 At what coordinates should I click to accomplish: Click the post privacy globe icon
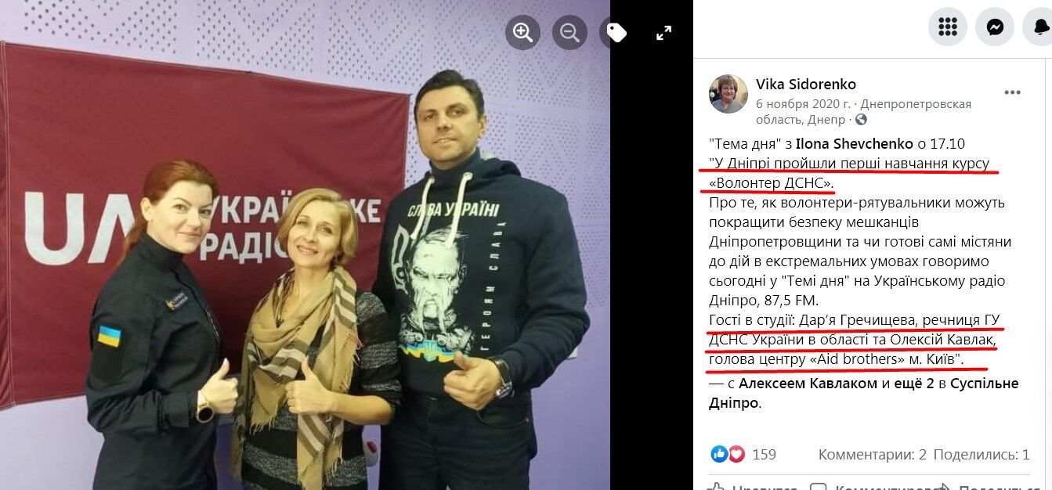pyautogui.click(x=862, y=120)
